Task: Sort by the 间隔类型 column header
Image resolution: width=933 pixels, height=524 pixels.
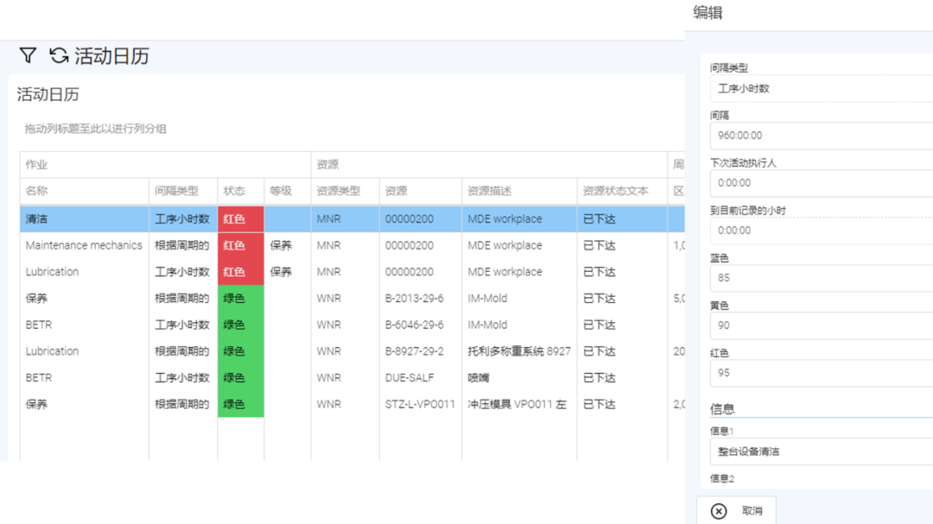Action: point(183,191)
